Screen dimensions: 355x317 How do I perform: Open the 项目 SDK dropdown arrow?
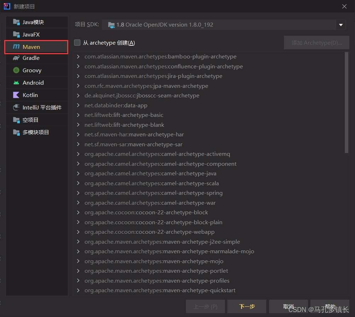[x=341, y=25]
